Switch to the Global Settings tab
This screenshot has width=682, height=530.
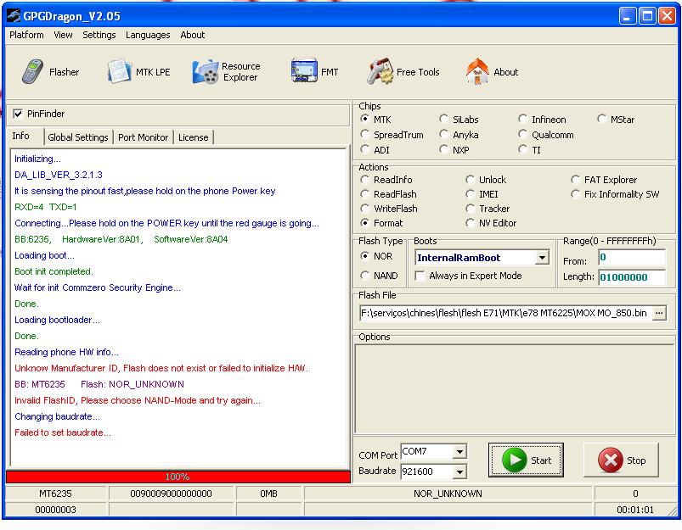point(78,137)
